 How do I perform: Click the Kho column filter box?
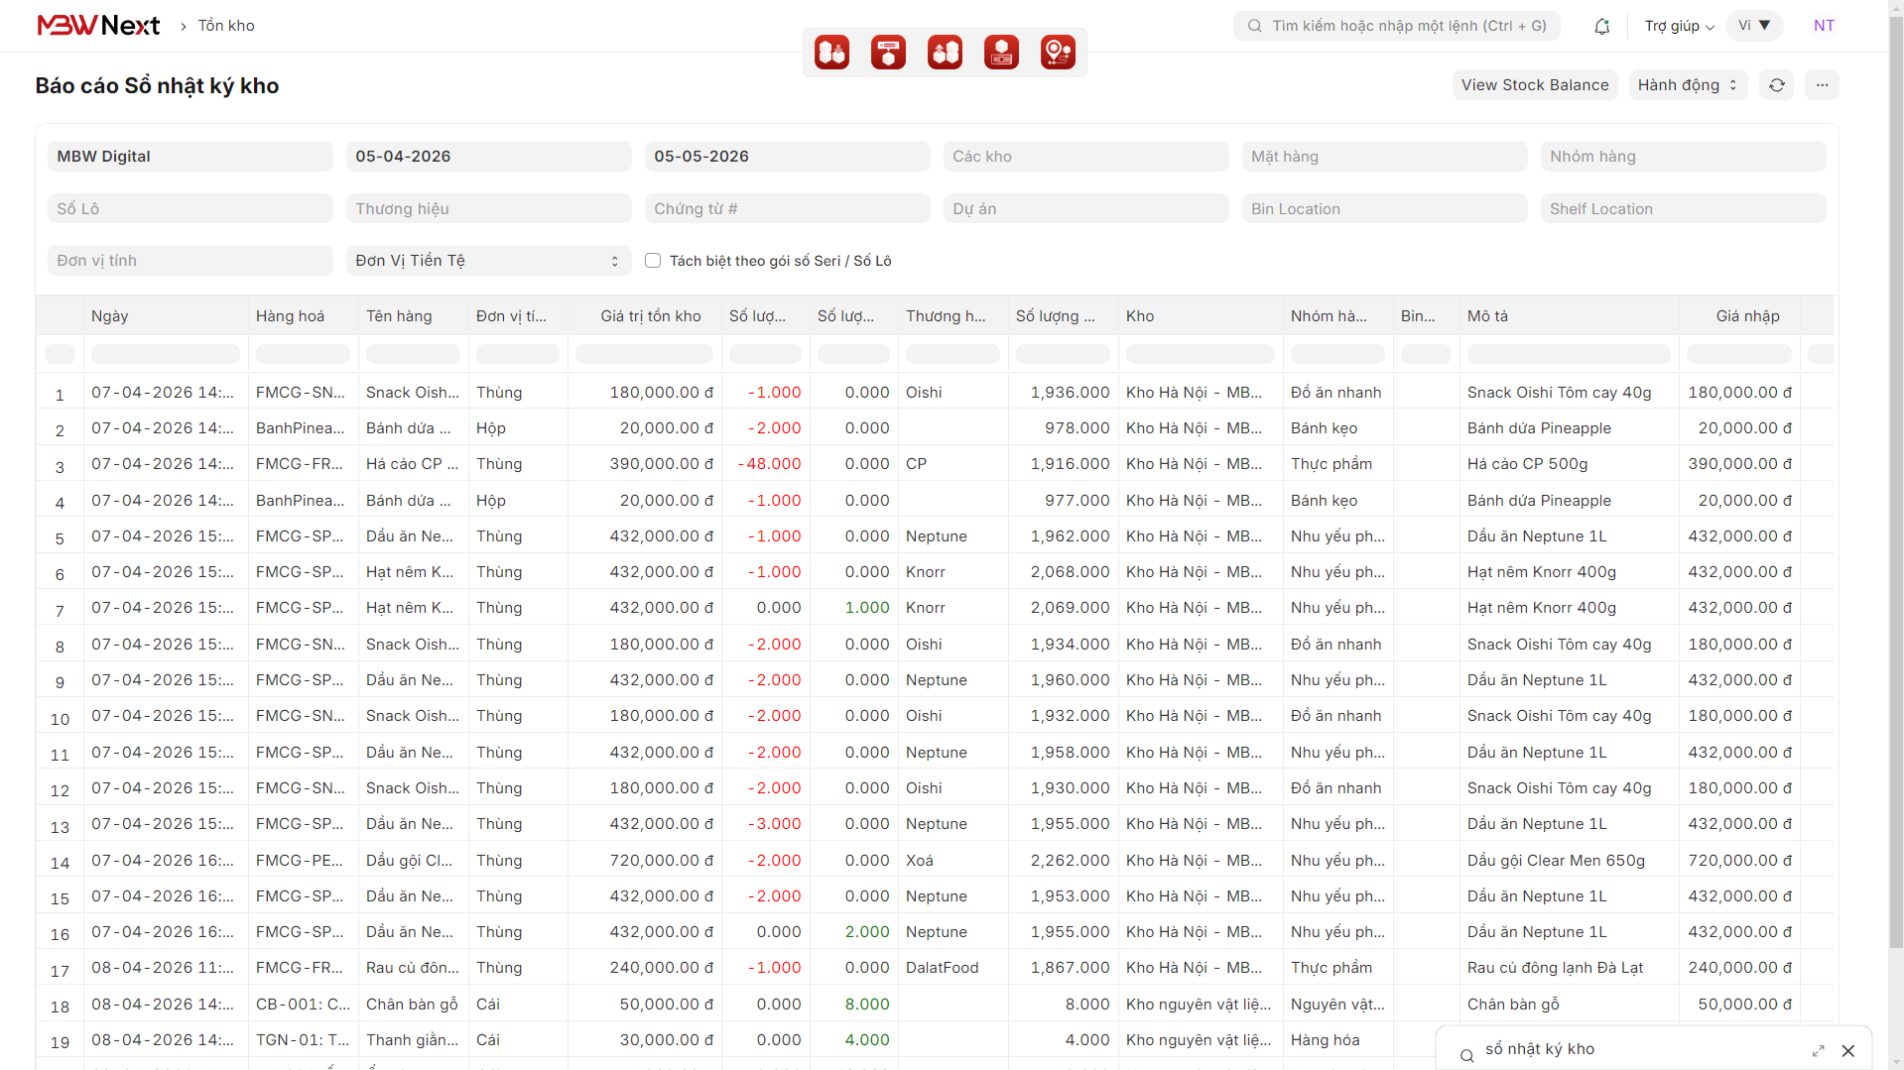1200,354
